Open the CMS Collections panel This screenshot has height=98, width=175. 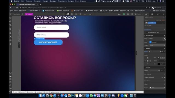[10, 33]
